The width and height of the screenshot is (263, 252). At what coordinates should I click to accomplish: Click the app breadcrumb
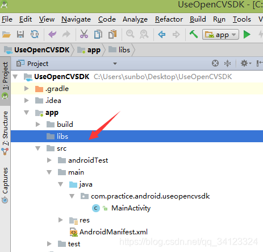pyautogui.click(x=89, y=50)
